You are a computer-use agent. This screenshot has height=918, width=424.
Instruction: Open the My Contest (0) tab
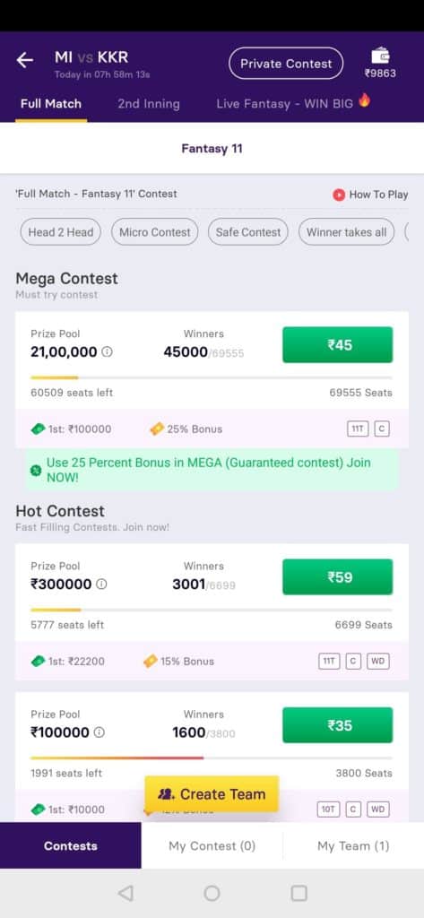click(212, 846)
